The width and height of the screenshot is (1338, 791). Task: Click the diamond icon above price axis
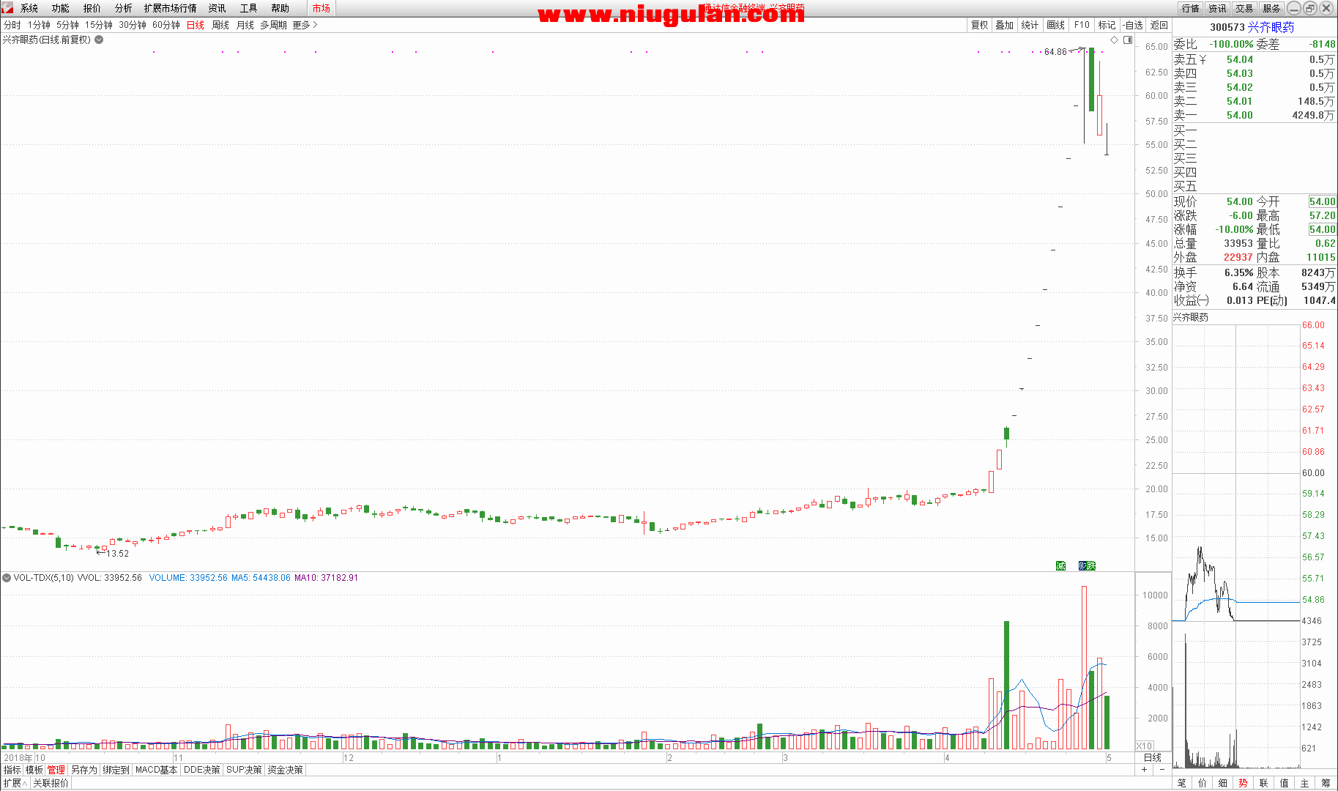pyautogui.click(x=1115, y=40)
